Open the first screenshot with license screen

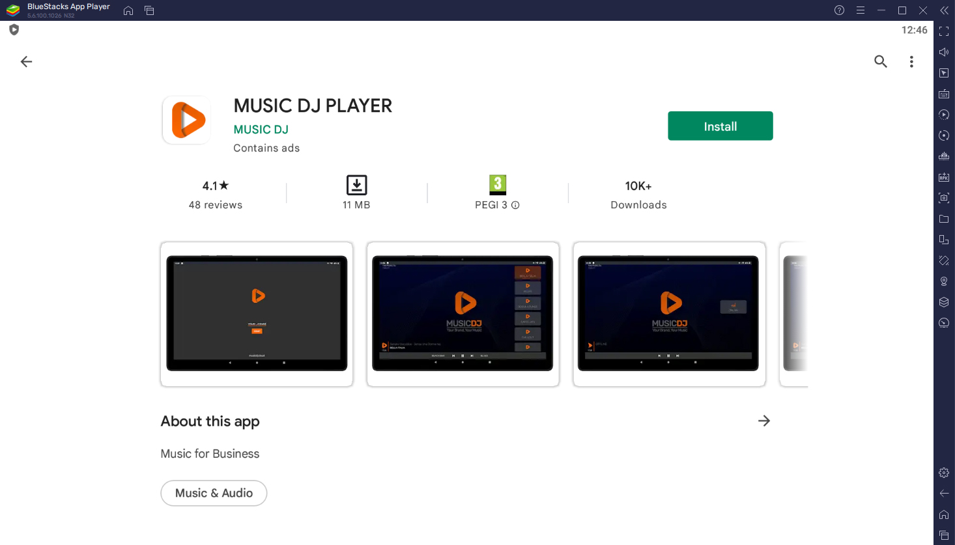click(257, 314)
